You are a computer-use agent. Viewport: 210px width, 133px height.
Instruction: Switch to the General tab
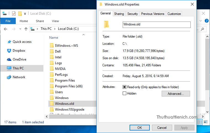coord(106,13)
